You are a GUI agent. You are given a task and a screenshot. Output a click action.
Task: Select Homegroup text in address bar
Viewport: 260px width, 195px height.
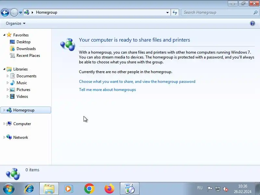pyautogui.click(x=46, y=12)
